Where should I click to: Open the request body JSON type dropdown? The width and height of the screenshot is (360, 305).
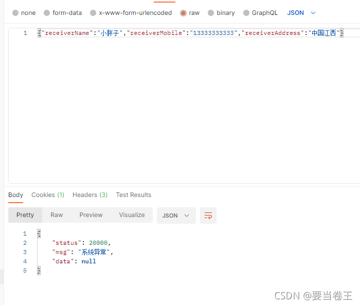(301, 13)
